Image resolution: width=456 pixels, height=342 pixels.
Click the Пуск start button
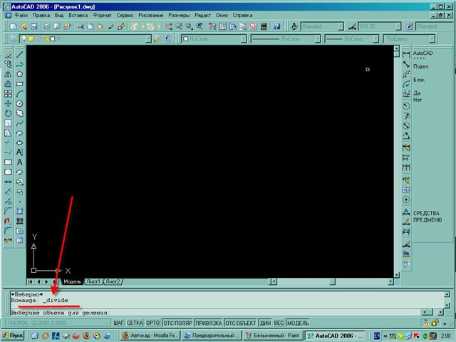13,334
